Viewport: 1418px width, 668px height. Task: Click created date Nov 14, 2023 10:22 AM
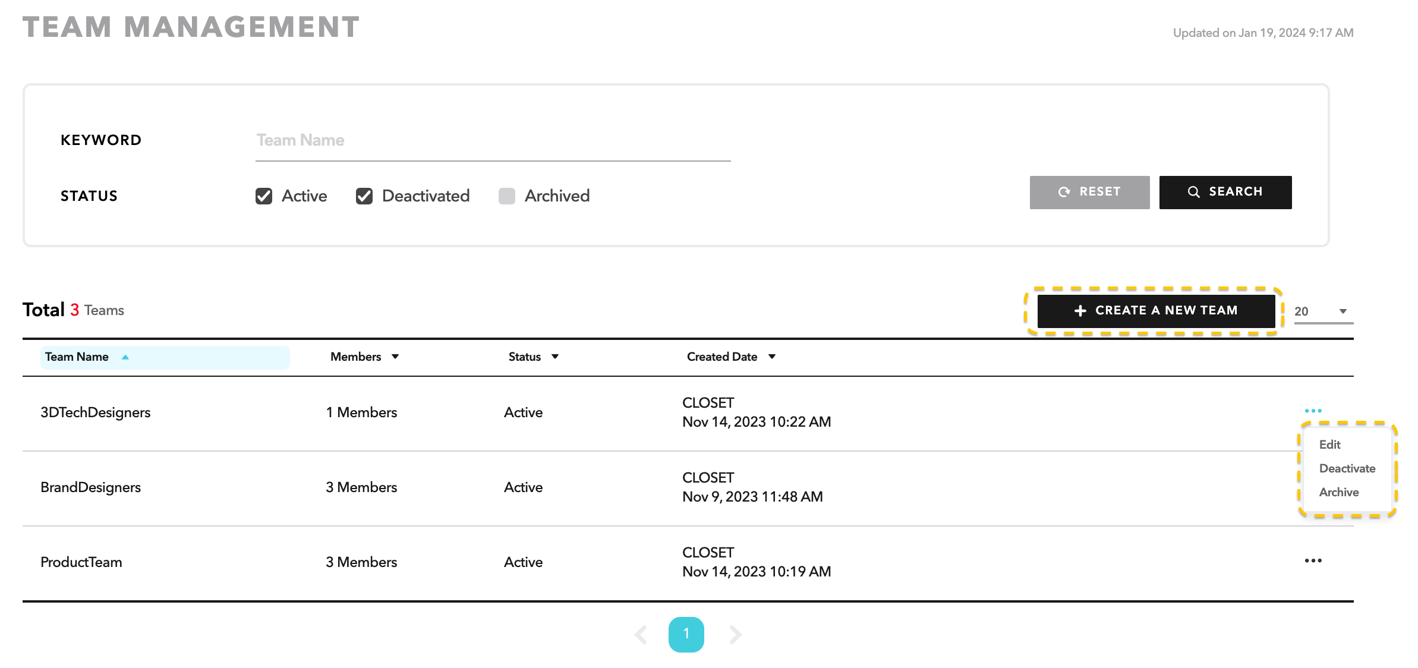pyautogui.click(x=757, y=422)
